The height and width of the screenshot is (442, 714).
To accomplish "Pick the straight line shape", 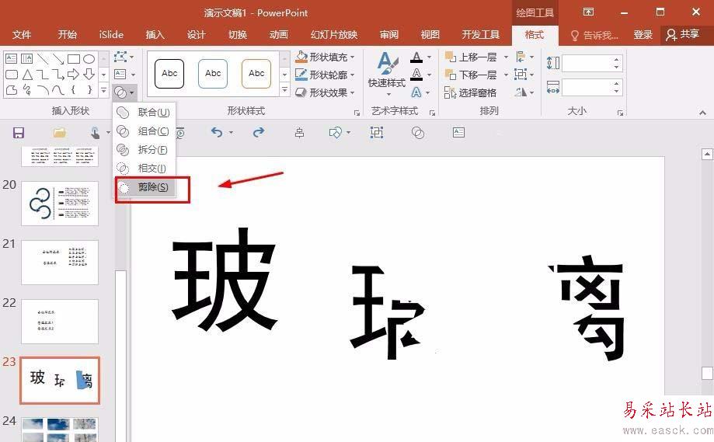I will 43,58.
